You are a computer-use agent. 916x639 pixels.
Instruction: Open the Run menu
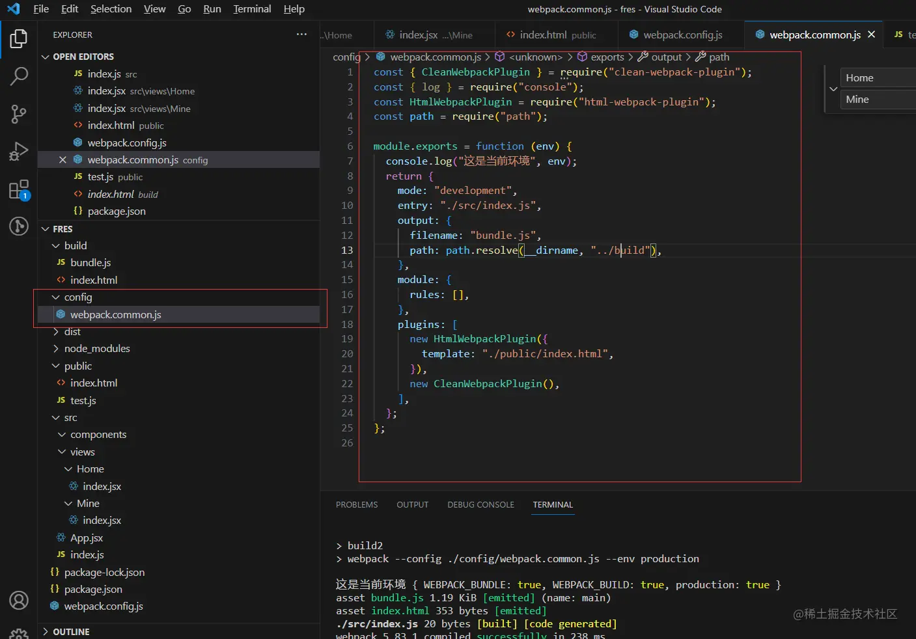click(x=212, y=9)
